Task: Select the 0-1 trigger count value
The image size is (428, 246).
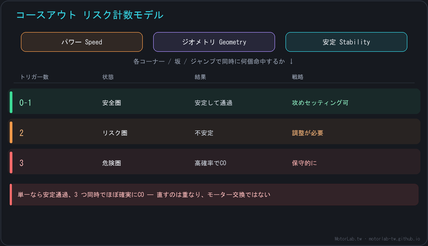Action: pyautogui.click(x=25, y=103)
